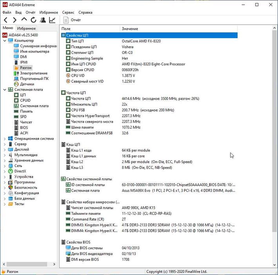Expand the Дисплей node
The image size is (278, 275).
point(5,150)
